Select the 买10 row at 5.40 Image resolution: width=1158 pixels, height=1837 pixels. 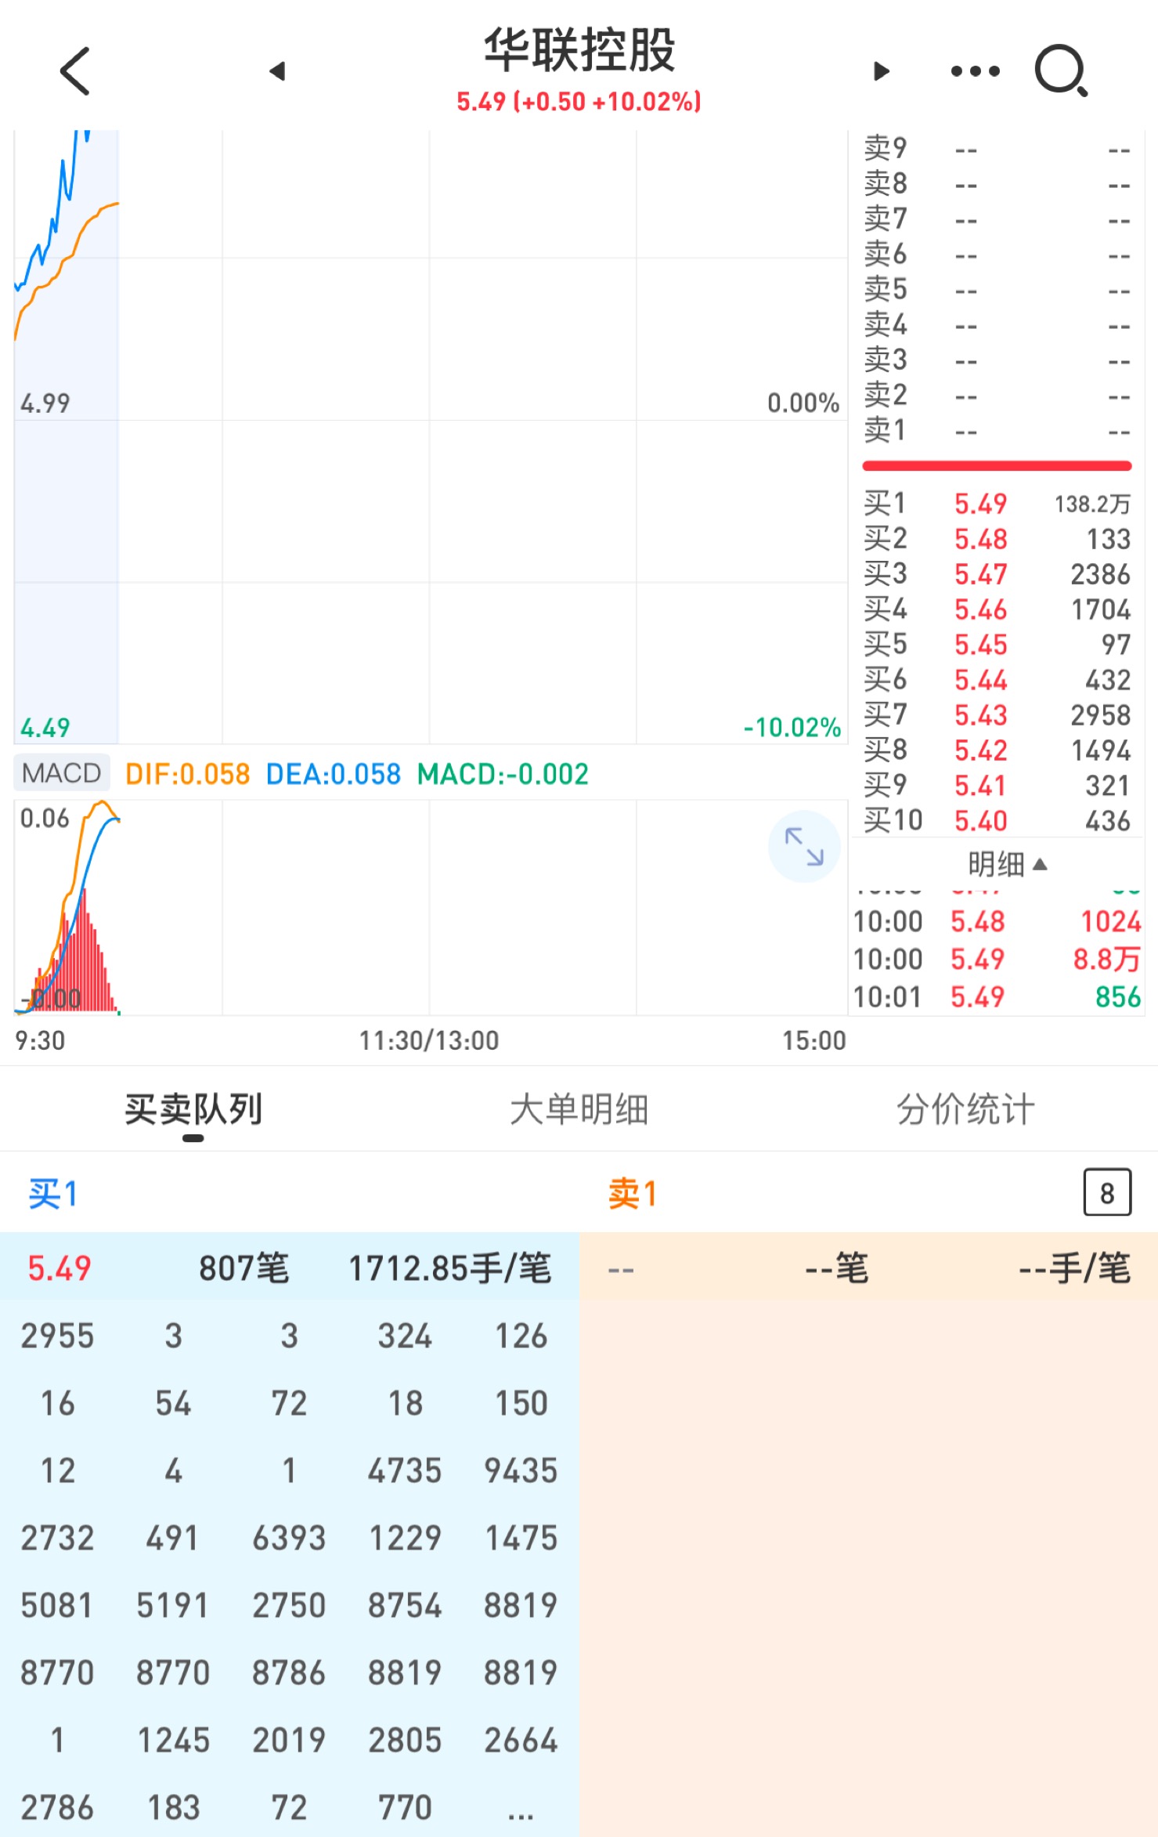[997, 820]
